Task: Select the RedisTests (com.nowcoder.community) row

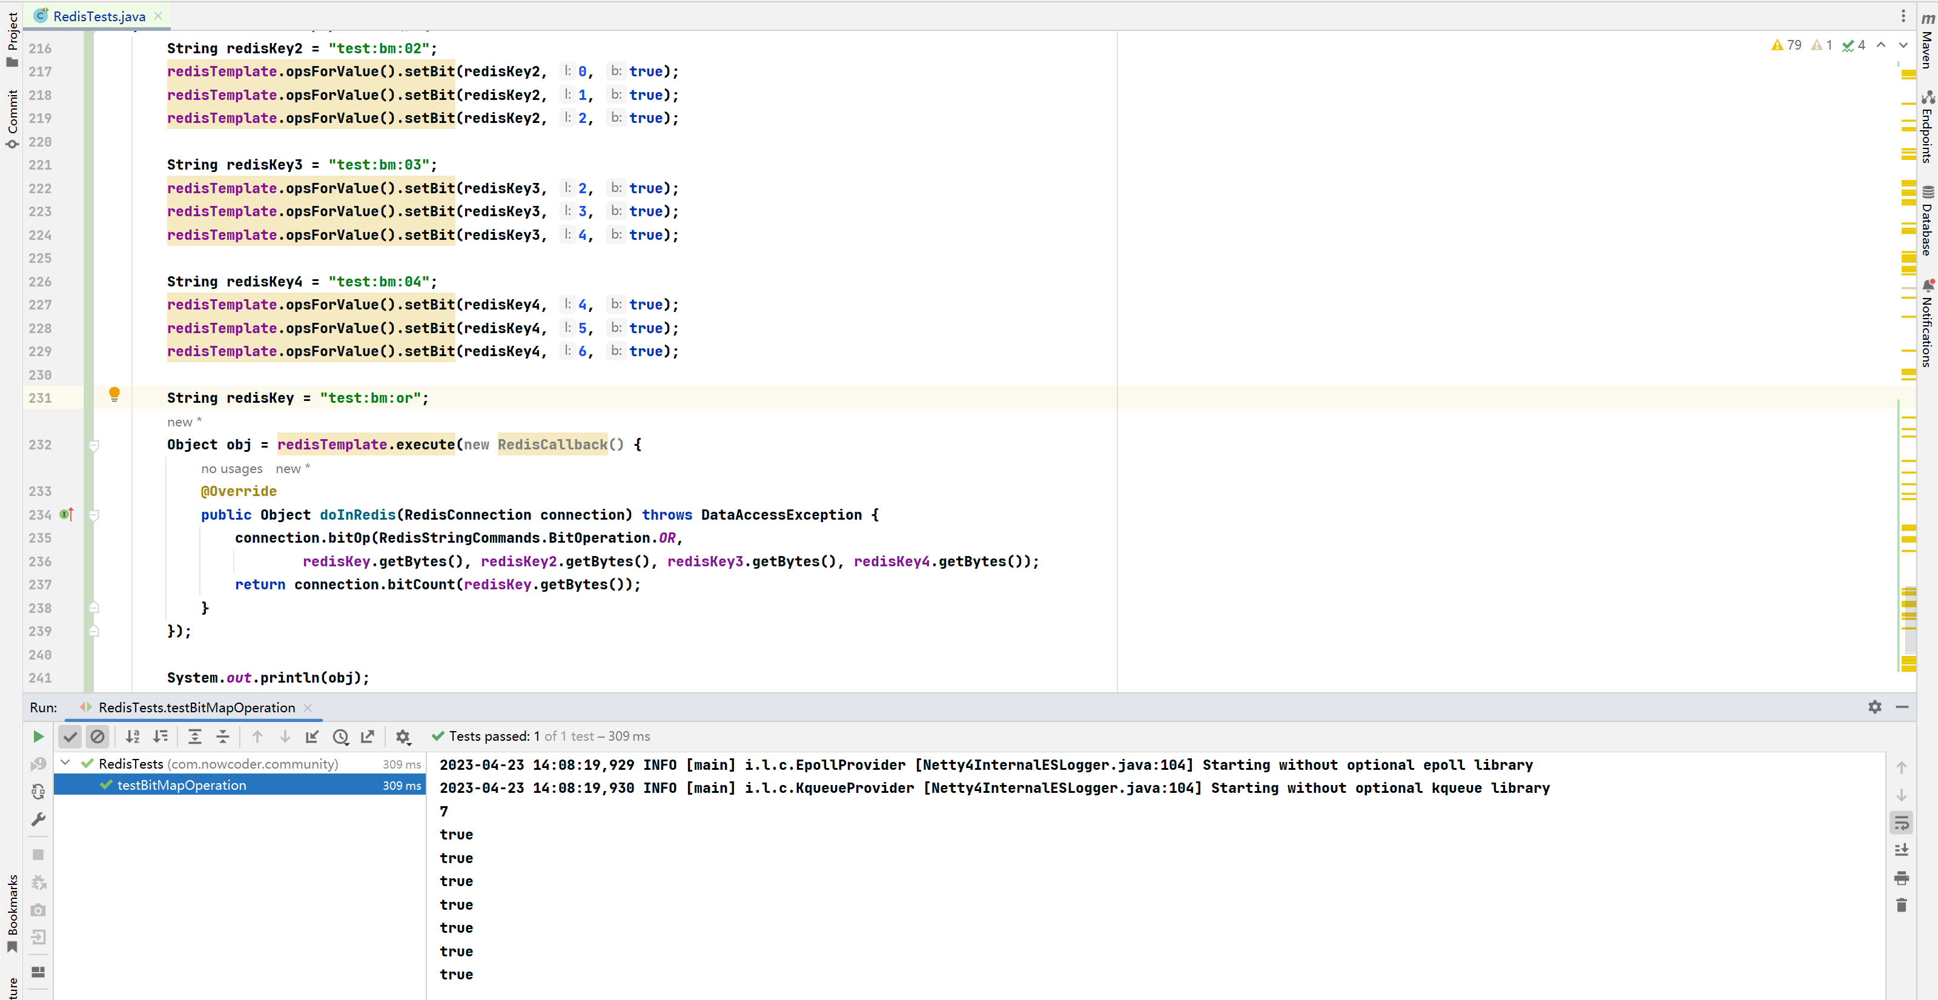Action: click(x=239, y=764)
